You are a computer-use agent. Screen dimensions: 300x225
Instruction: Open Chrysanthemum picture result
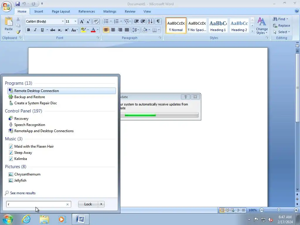(62, 174)
